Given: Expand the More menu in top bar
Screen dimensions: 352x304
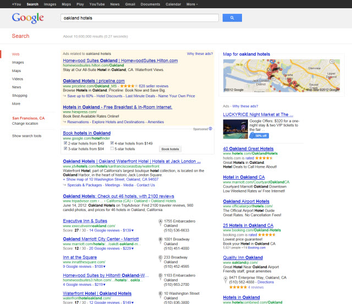Looking at the screenshot, I should [x=192, y=4].
